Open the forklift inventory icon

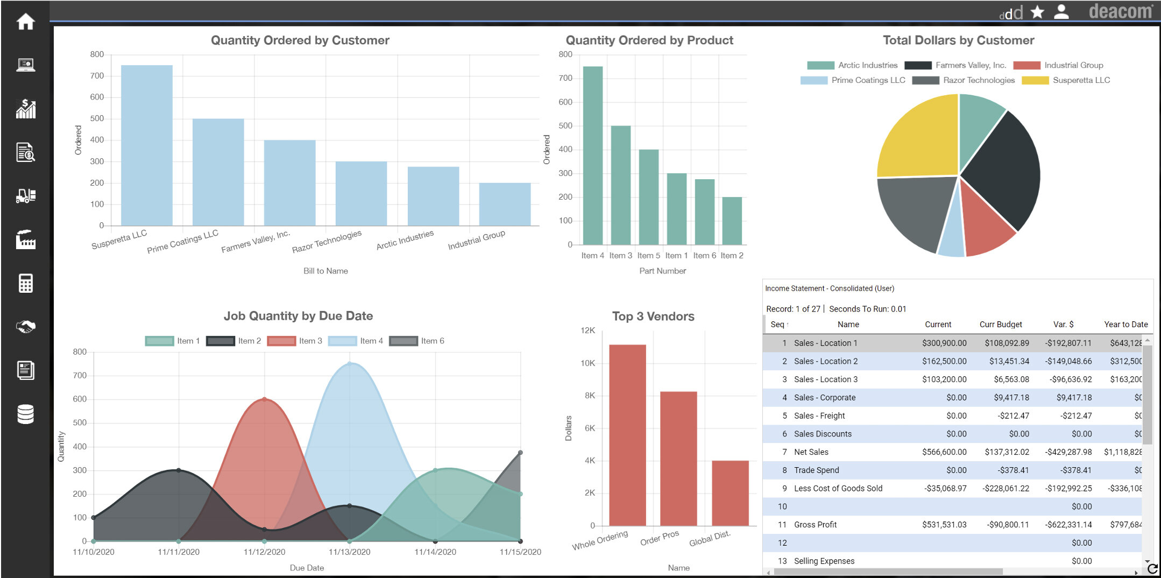[x=25, y=196]
